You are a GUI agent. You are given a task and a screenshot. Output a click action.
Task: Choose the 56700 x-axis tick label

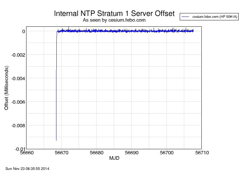(167, 153)
